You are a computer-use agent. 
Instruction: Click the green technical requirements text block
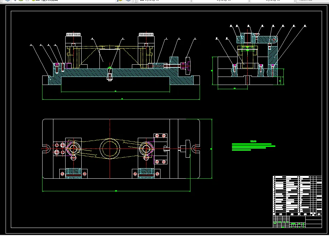coord(253,145)
